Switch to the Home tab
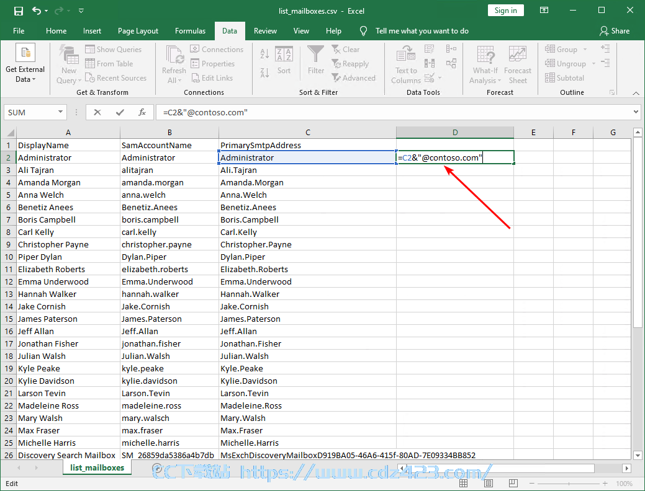The height and width of the screenshot is (491, 645). coord(56,31)
